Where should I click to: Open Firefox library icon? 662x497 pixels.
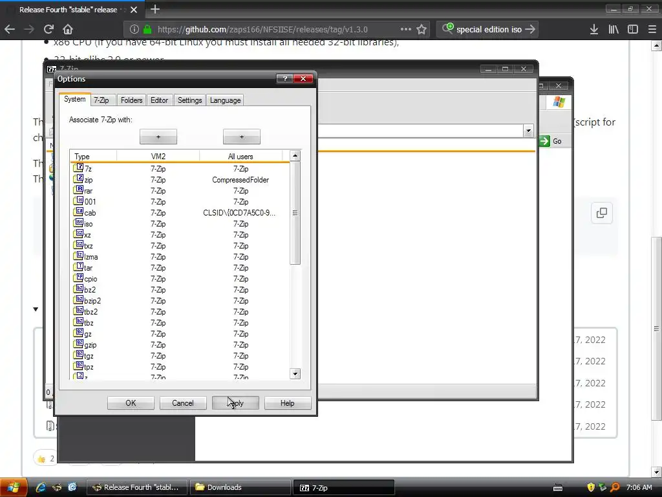pos(614,29)
